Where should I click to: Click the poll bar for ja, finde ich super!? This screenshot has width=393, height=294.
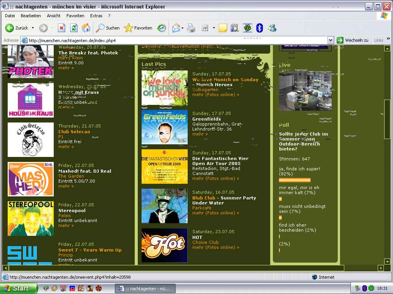[295, 180]
